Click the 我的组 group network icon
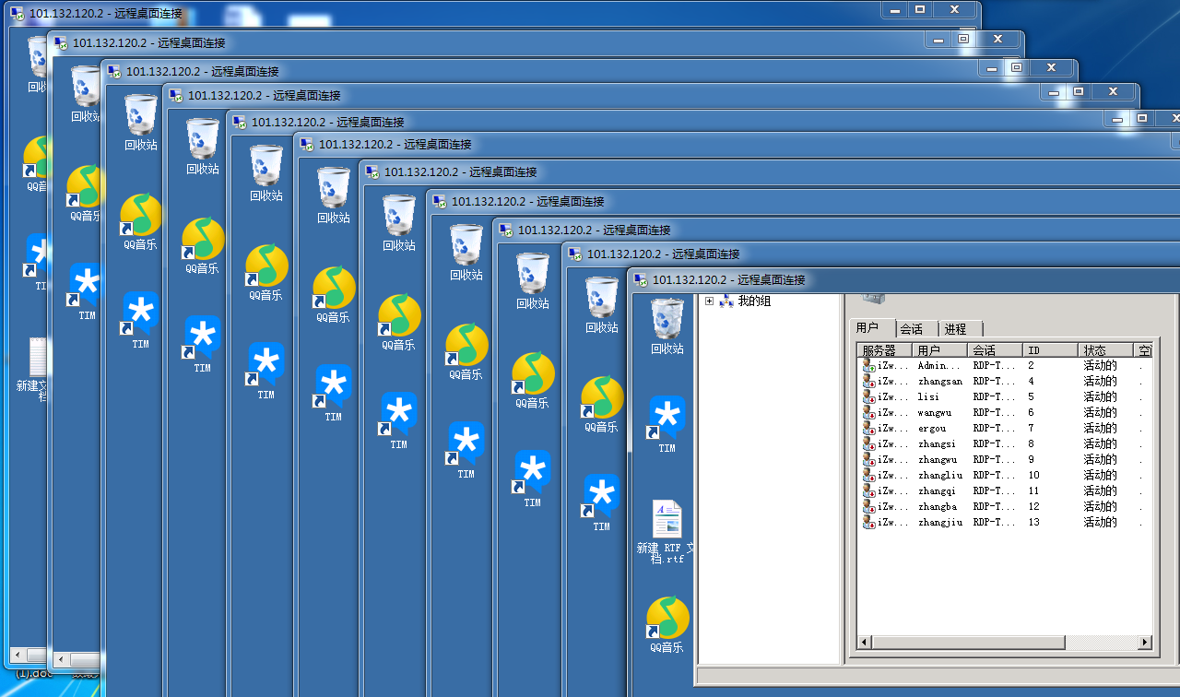1180x697 pixels. click(726, 301)
